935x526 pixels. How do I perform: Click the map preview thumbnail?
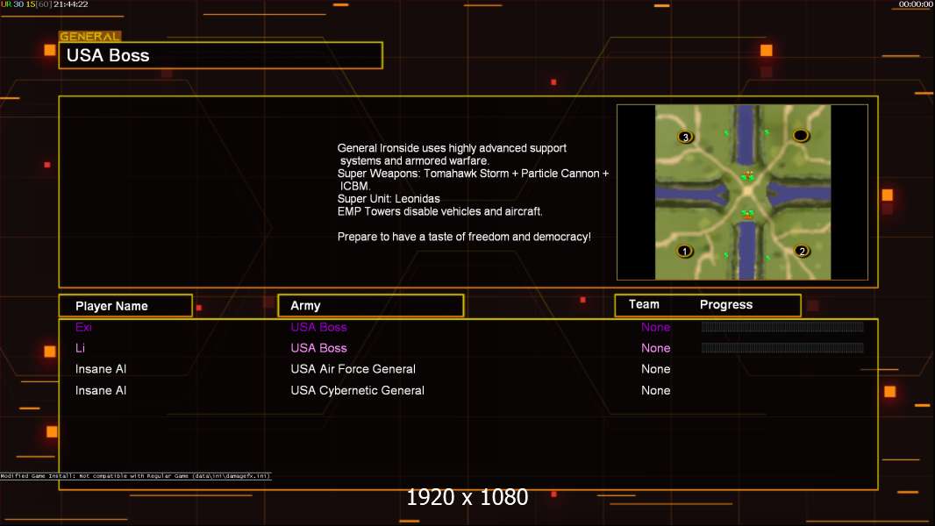pyautogui.click(x=742, y=192)
